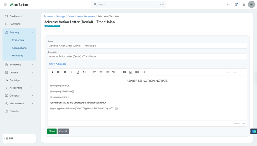This screenshot has width=257, height=146.
Task: Insert a table
Action: (x=137, y=72)
